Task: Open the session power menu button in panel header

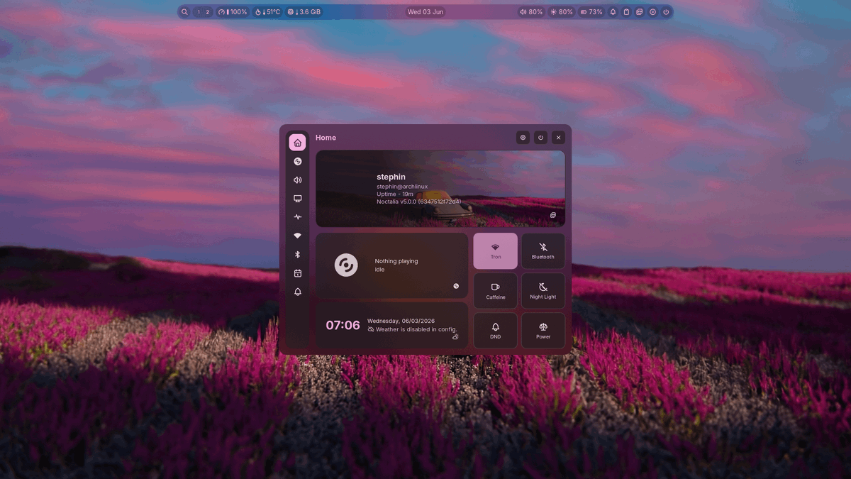Action: coord(540,138)
